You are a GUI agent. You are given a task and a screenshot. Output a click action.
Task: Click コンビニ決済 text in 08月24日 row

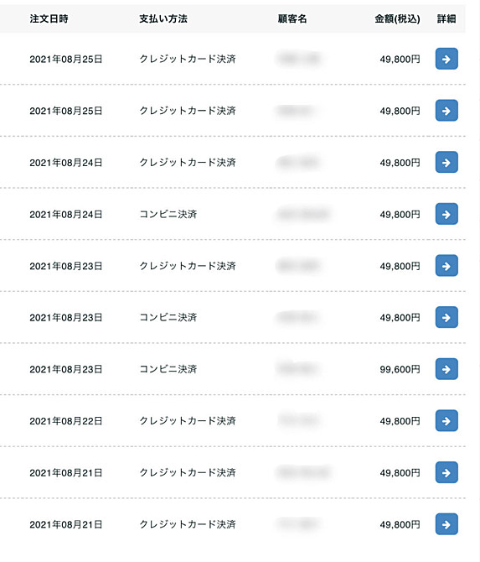[x=168, y=215]
